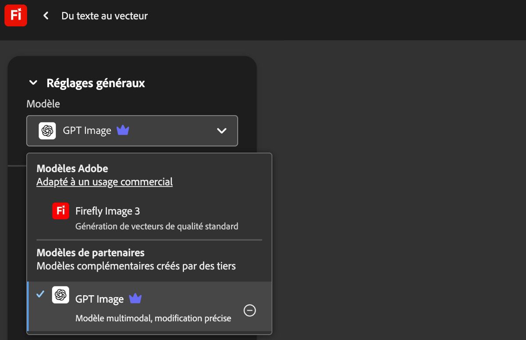Select the GPT Image option in the list
The image size is (526, 340).
tap(149, 306)
